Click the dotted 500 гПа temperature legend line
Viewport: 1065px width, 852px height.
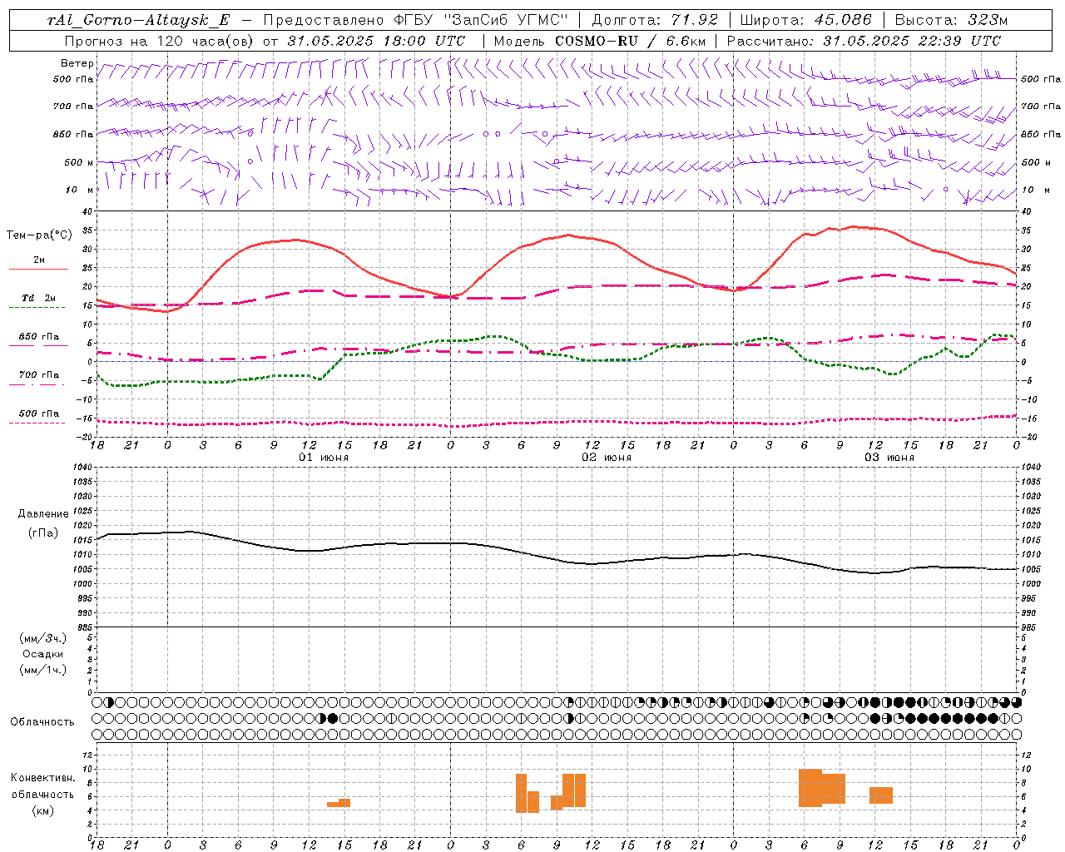tap(38, 423)
